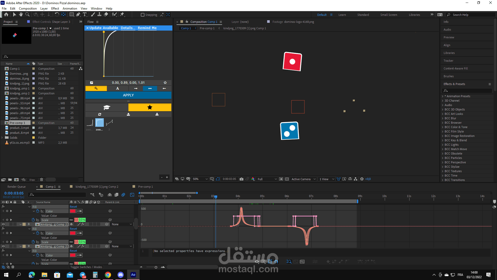Select the Pen tool
Screen dimensions: 497x280
click(78, 15)
